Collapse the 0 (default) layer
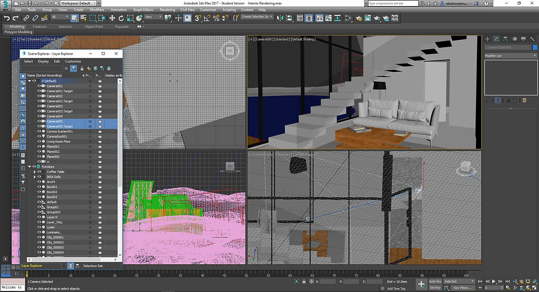 30,81
